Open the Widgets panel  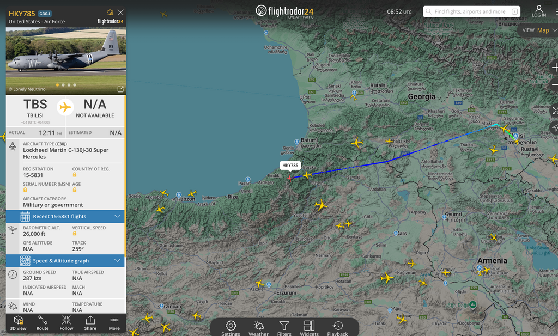[x=309, y=328]
